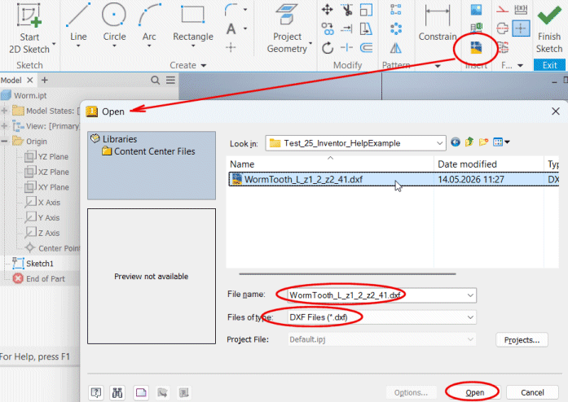Choose the Fillet tool in Create panel
This screenshot has width=568, height=402.
231,10
